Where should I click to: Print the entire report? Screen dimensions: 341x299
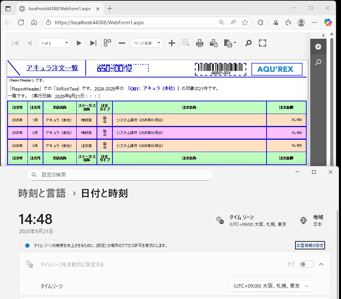pos(200,43)
